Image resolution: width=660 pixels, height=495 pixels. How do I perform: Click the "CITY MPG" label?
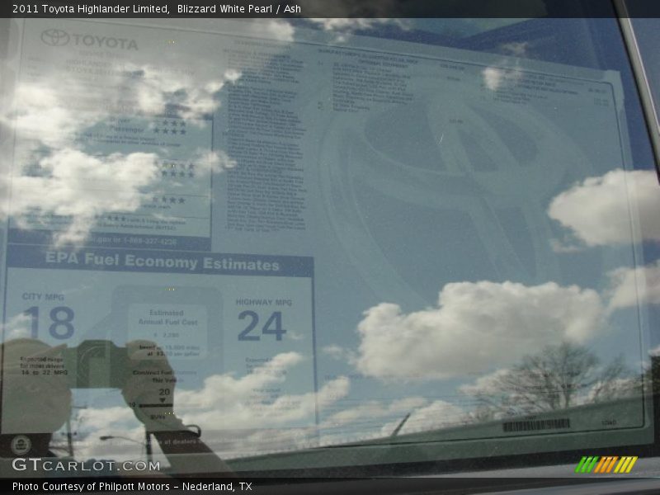pos(43,297)
